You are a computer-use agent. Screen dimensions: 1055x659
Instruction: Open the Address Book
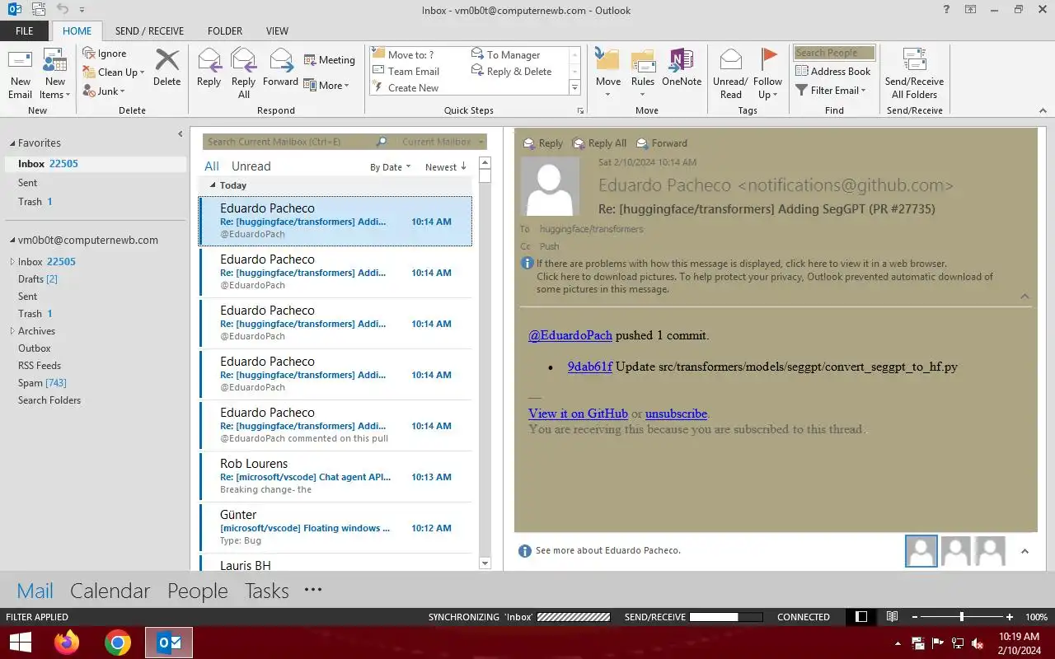tap(833, 71)
